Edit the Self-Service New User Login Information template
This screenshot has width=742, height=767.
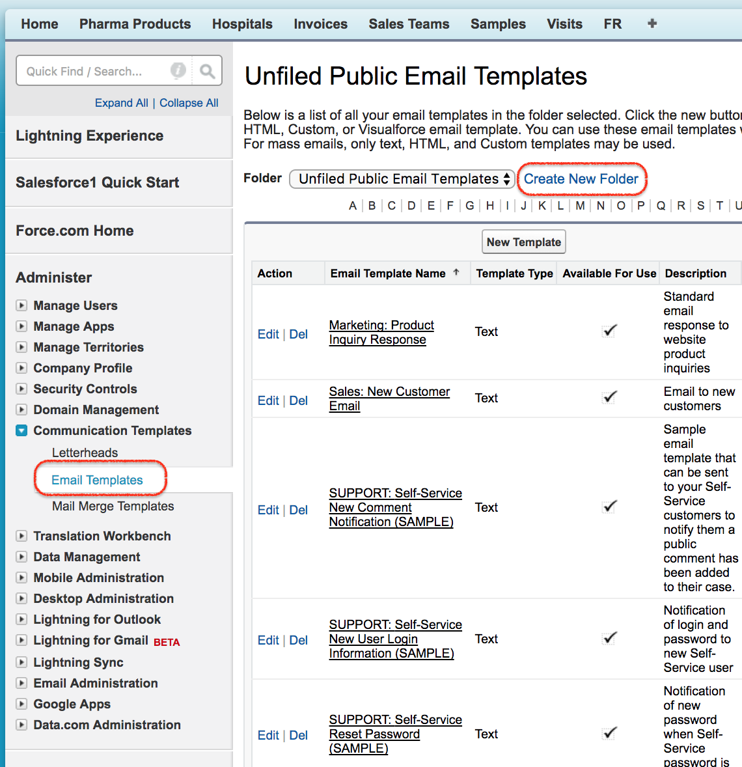pyautogui.click(x=268, y=640)
